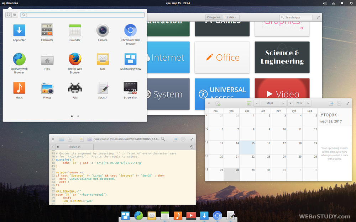Image resolution: width=356 pixels, height=222 pixels.
Task: Open Multitasking View from the dock
Action: 125,216
